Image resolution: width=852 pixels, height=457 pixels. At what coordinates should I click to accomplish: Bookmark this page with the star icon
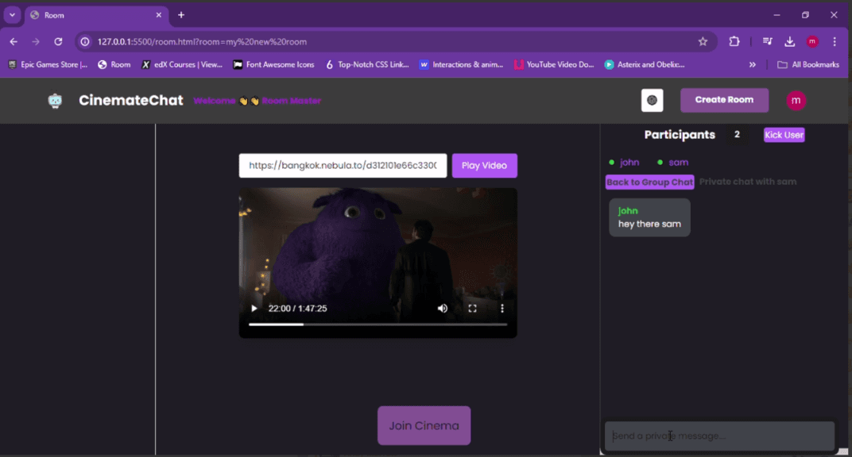pyautogui.click(x=703, y=42)
